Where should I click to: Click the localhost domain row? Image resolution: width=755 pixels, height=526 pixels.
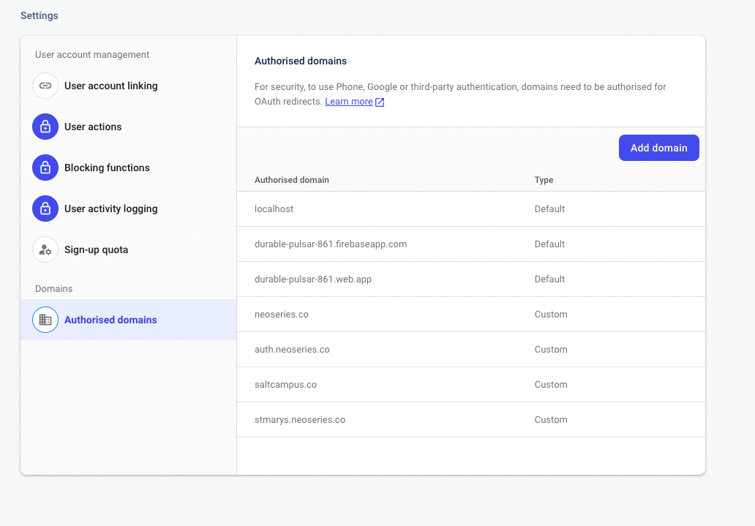coord(471,209)
